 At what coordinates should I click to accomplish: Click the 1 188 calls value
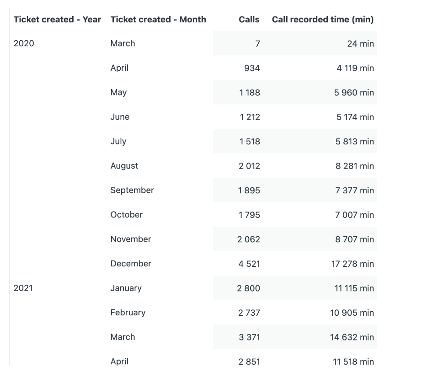[x=250, y=93]
